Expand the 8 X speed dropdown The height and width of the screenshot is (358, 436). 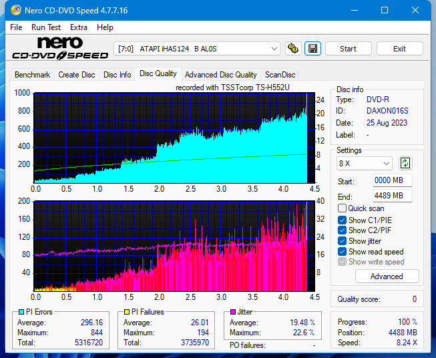pos(365,163)
